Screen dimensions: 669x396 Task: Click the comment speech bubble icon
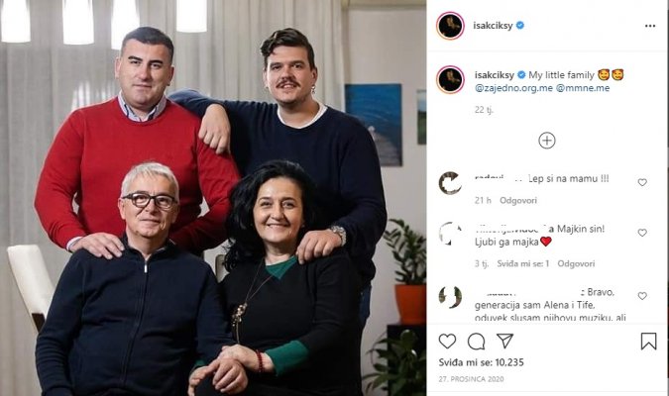pyautogui.click(x=476, y=342)
